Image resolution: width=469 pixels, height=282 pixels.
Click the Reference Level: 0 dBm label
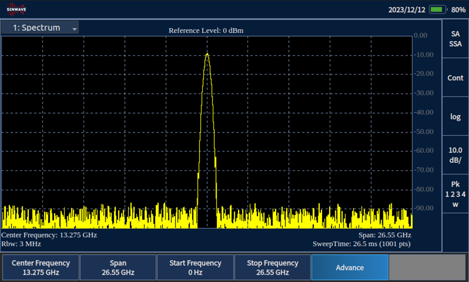click(x=206, y=30)
